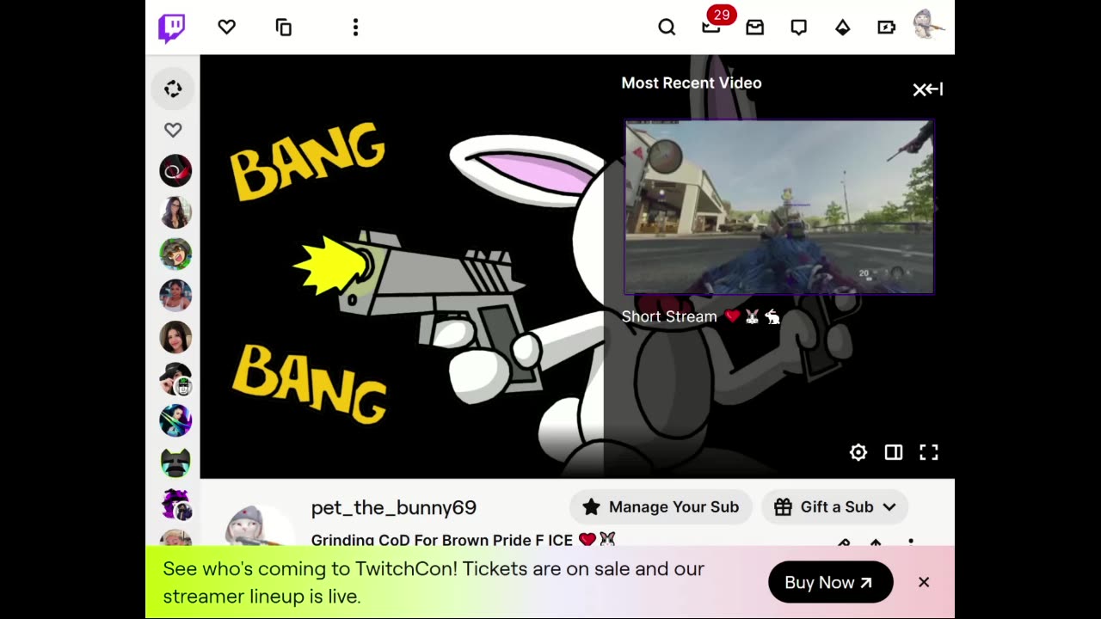Open 'Grinding CoD For Brown Pride' stream title
The image size is (1101, 619).
[x=464, y=539]
